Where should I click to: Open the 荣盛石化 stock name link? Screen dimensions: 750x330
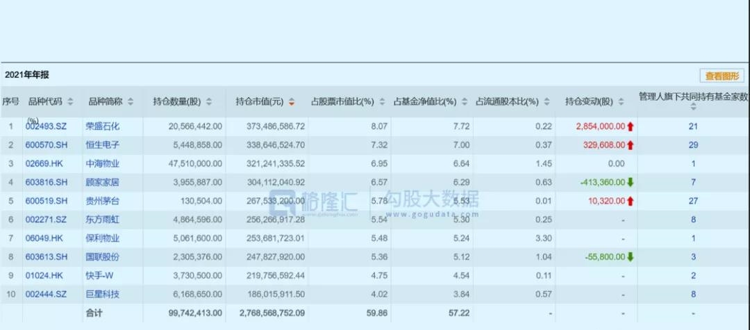tap(102, 126)
